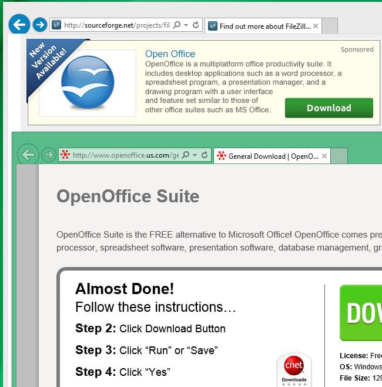Open a new tab in the SourceForge window
This screenshot has height=387, width=382.
tap(330, 26)
